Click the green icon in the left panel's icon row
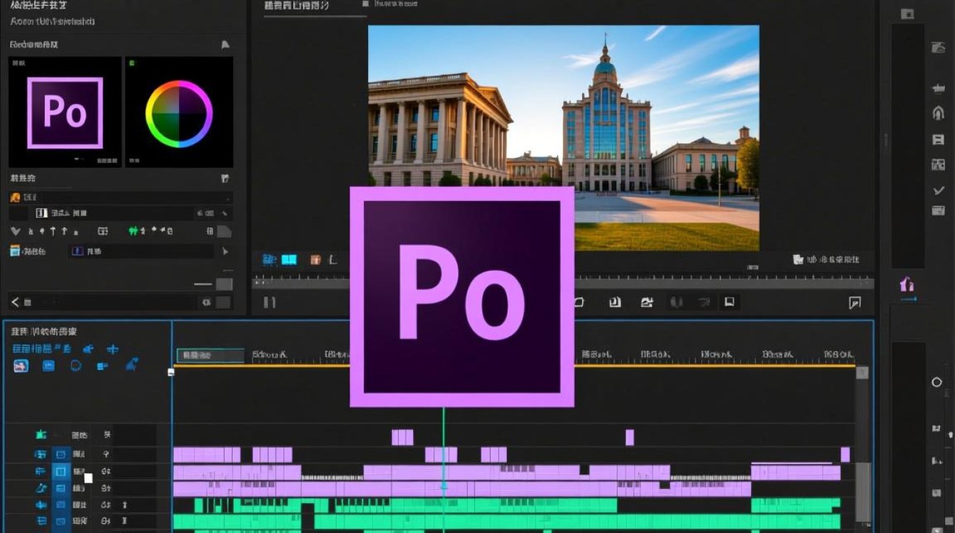955x533 pixels. point(133,231)
